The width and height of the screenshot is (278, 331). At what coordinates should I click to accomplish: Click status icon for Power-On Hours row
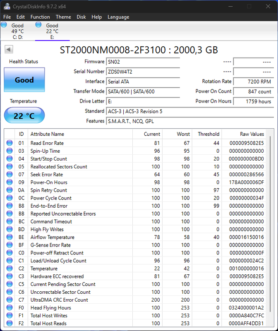(x=10, y=182)
